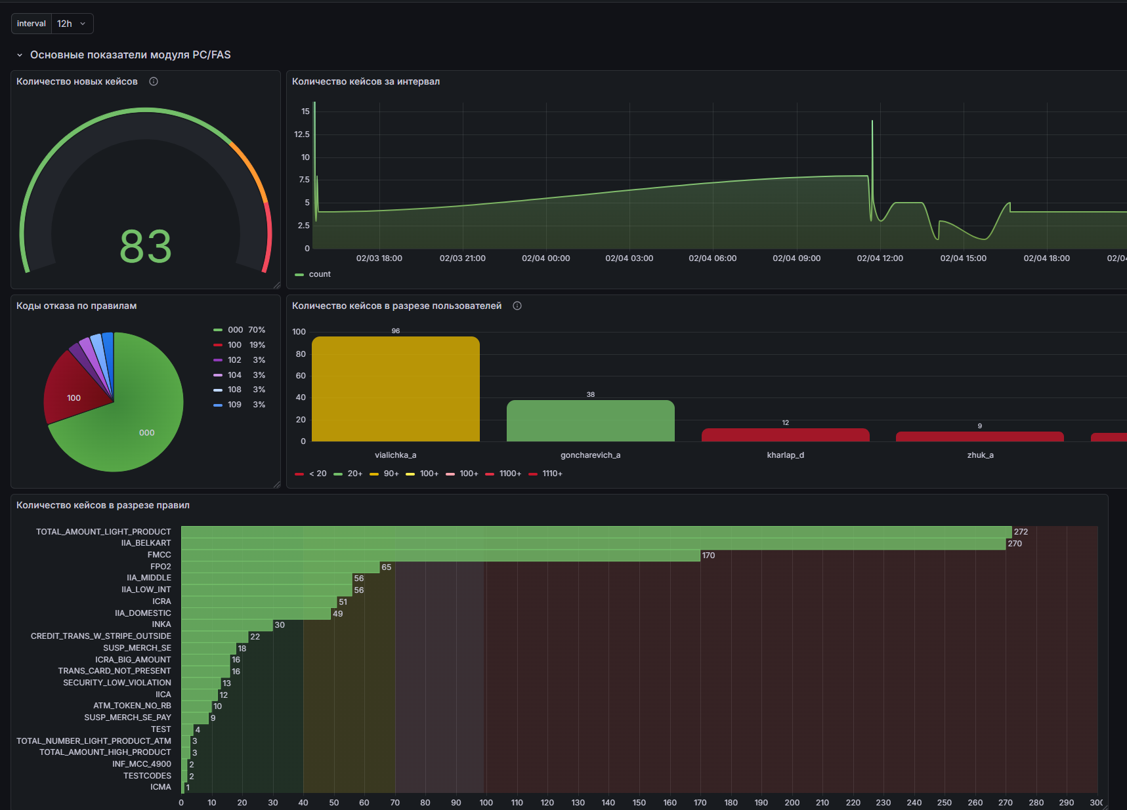The width and height of the screenshot is (1127, 810).
Task: Click resize handle of the gauge panel
Action: coord(276,285)
